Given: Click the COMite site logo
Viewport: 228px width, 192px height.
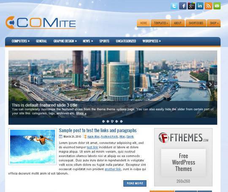Looking at the screenshot, I should click(41, 22).
